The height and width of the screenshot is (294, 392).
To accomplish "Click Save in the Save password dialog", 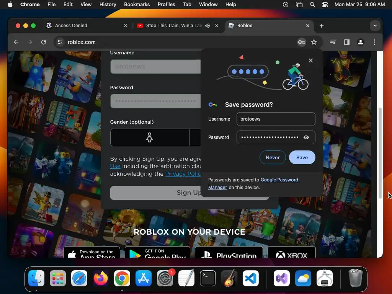I will click(x=302, y=157).
